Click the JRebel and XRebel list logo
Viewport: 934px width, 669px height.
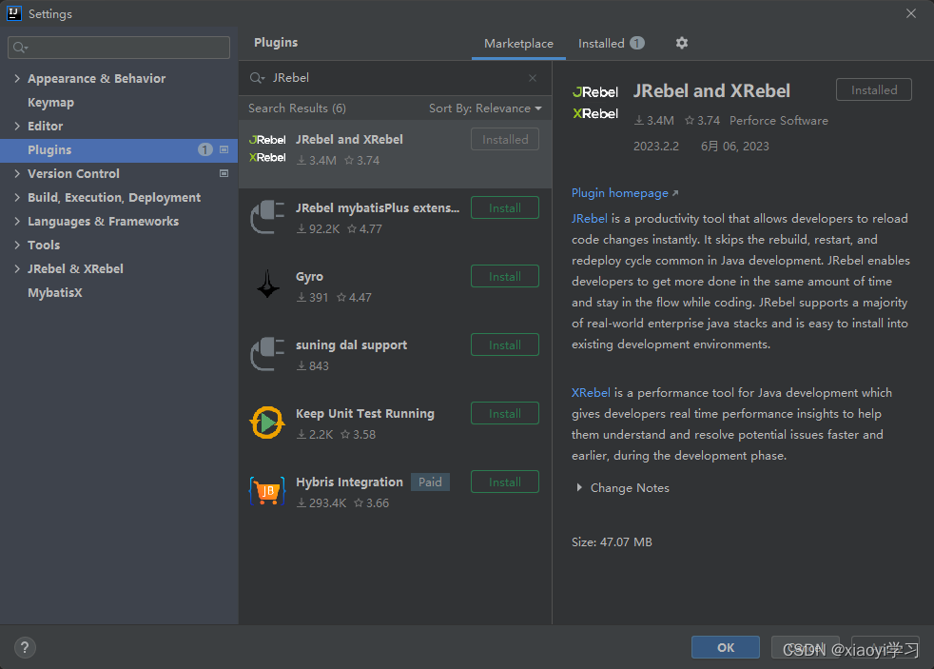(267, 148)
